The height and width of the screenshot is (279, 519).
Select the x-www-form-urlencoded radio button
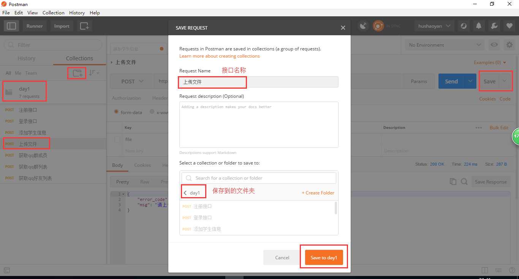(x=152, y=112)
